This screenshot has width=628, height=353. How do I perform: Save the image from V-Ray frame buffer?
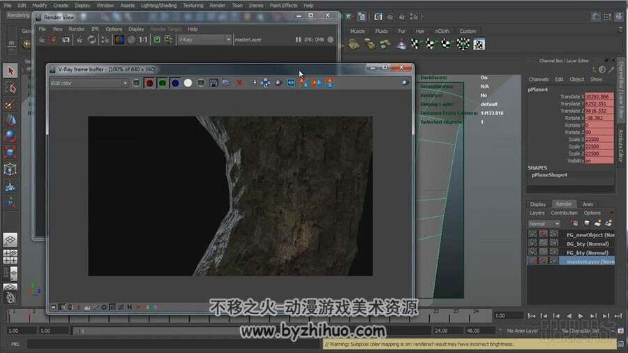[x=214, y=83]
